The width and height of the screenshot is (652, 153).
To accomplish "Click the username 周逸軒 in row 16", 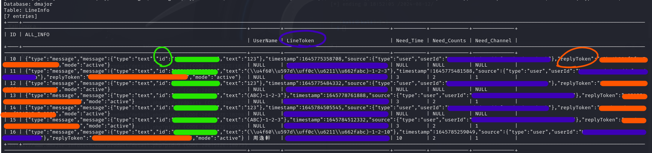I will [262, 138].
